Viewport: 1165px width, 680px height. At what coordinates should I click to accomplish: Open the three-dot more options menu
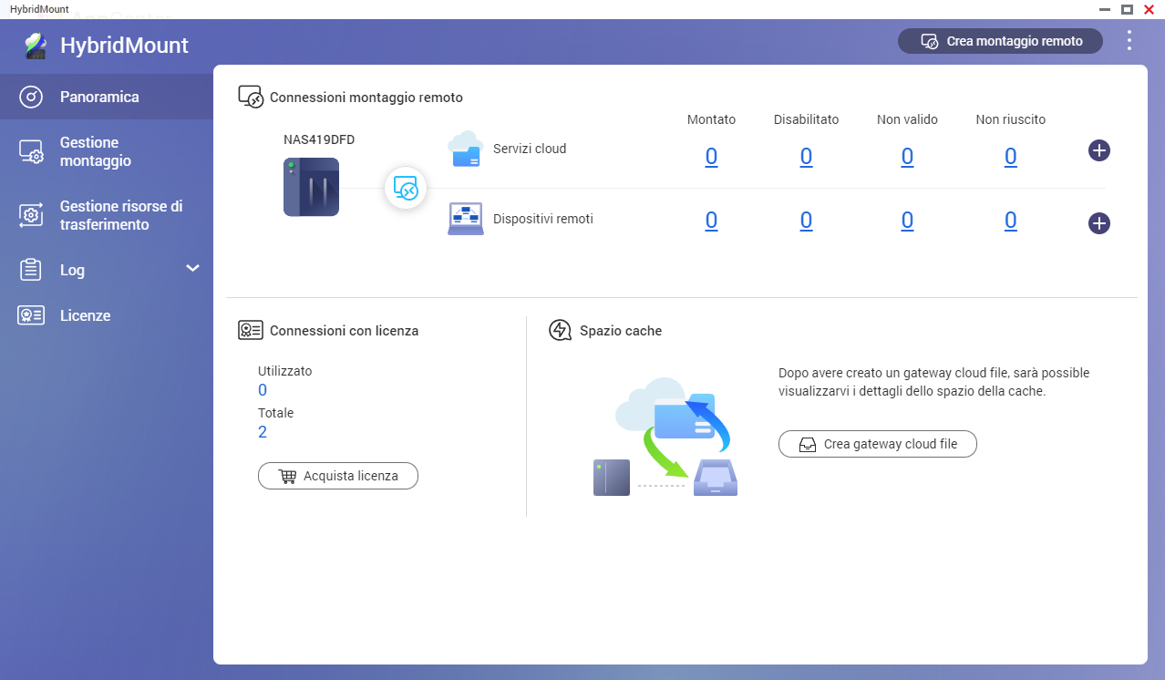[1129, 41]
